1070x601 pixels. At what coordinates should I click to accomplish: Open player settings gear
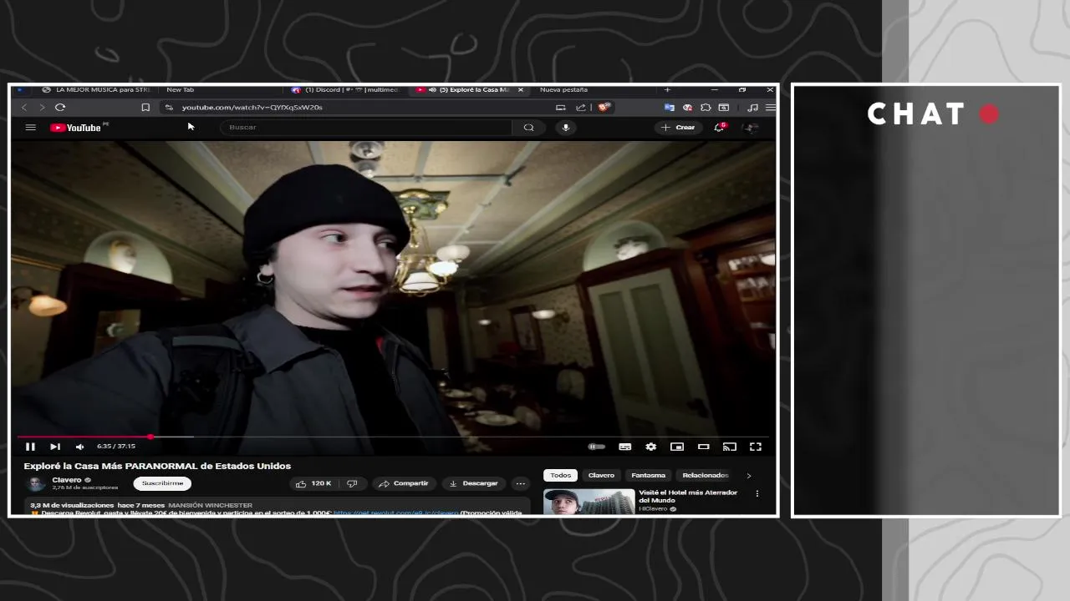[651, 447]
